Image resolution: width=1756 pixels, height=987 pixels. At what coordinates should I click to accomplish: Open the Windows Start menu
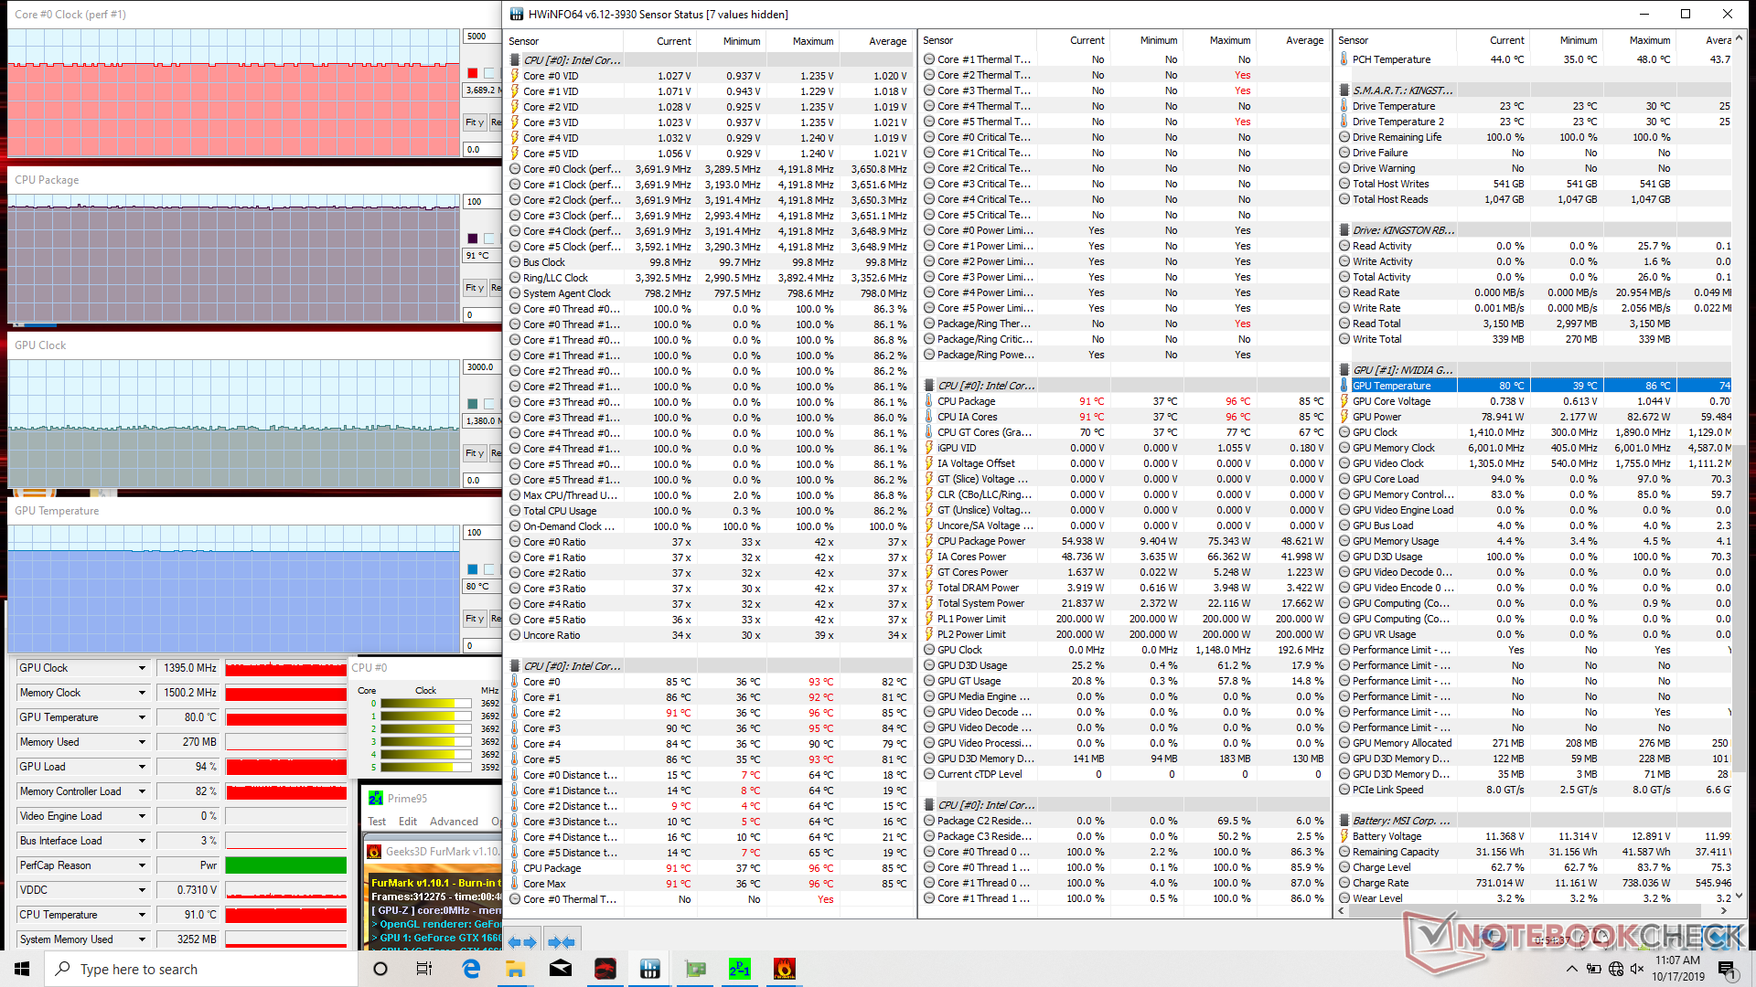[x=22, y=969]
